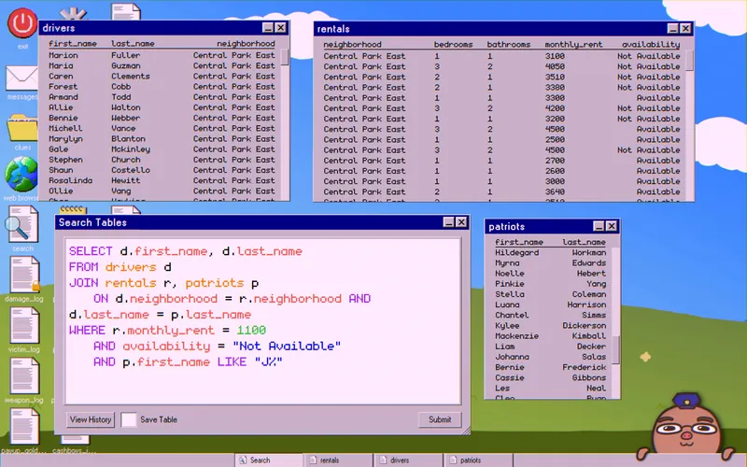Minimize the Search Tables window
The width and height of the screenshot is (747, 467).
point(449,222)
